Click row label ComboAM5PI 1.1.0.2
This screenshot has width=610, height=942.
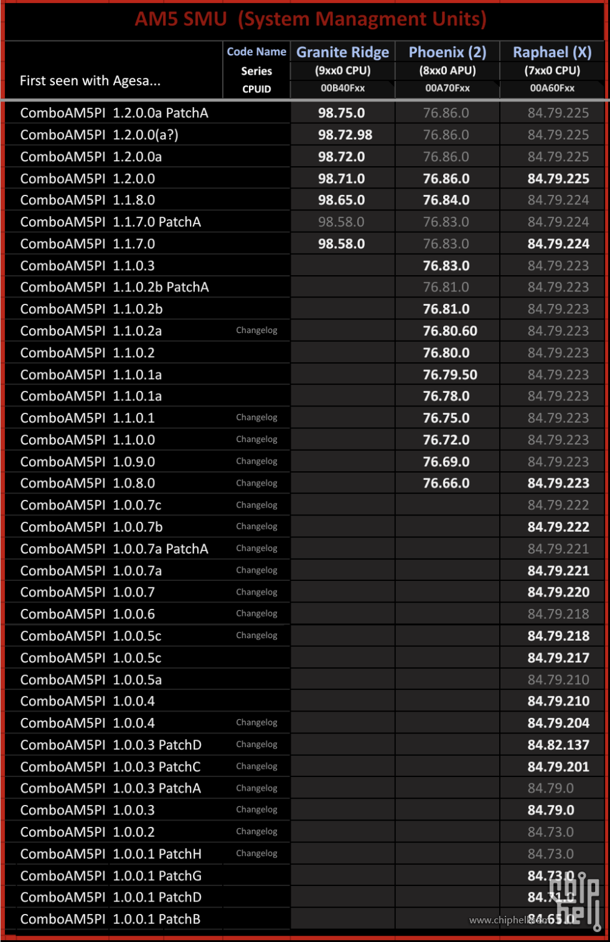click(88, 353)
